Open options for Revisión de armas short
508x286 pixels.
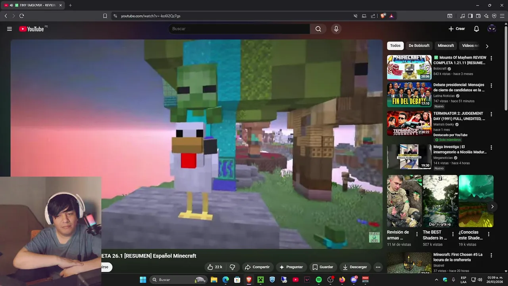point(417,234)
